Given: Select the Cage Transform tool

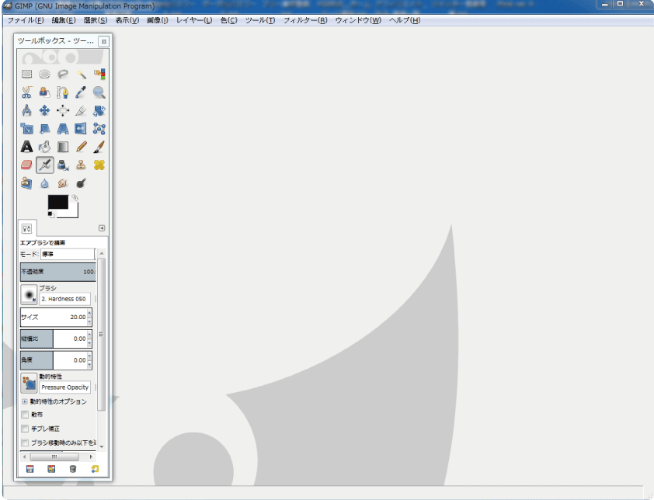Looking at the screenshot, I should pos(99,129).
